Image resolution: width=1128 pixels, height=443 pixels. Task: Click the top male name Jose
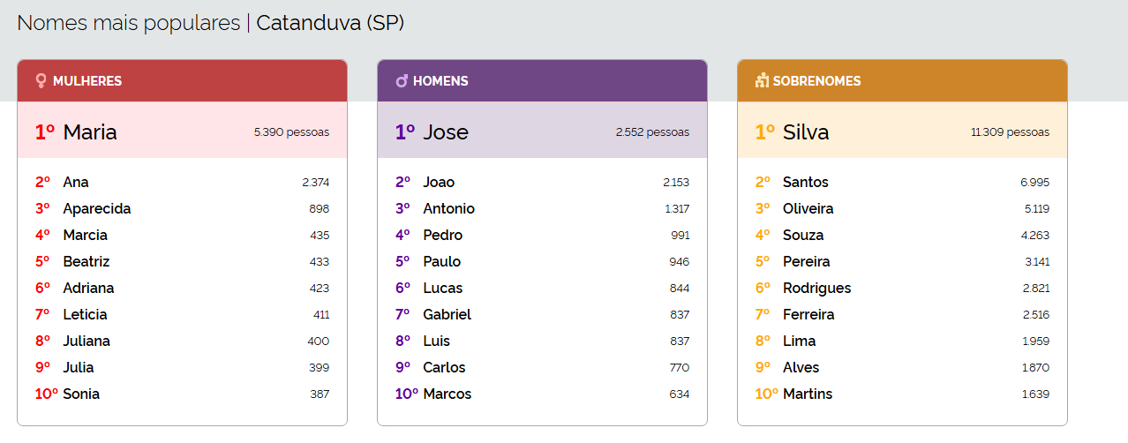click(446, 132)
